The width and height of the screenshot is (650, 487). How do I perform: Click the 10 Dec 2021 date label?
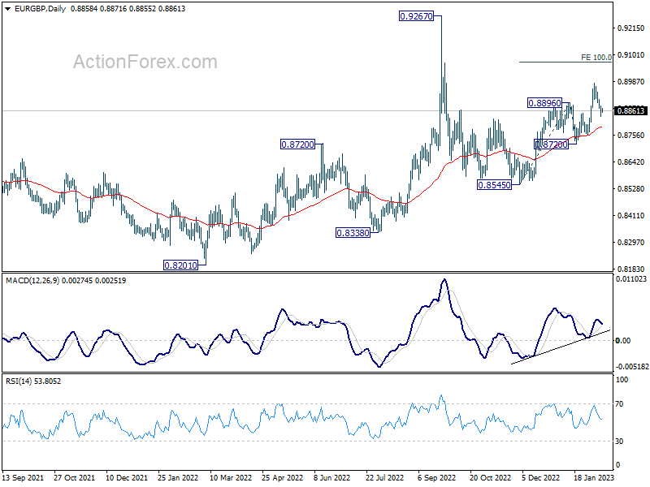pos(127,477)
